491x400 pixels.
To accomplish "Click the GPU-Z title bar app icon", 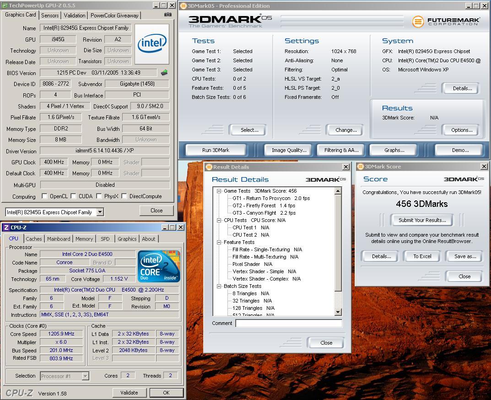I will click(x=5, y=5).
